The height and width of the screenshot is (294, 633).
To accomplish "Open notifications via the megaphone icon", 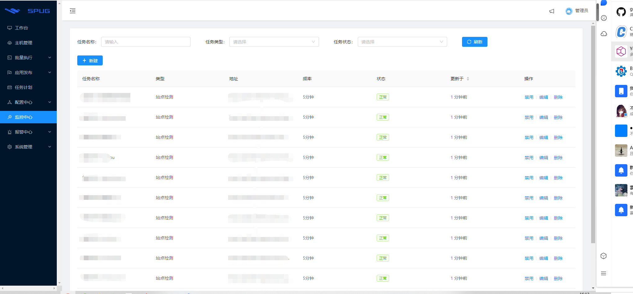I will 552,11.
